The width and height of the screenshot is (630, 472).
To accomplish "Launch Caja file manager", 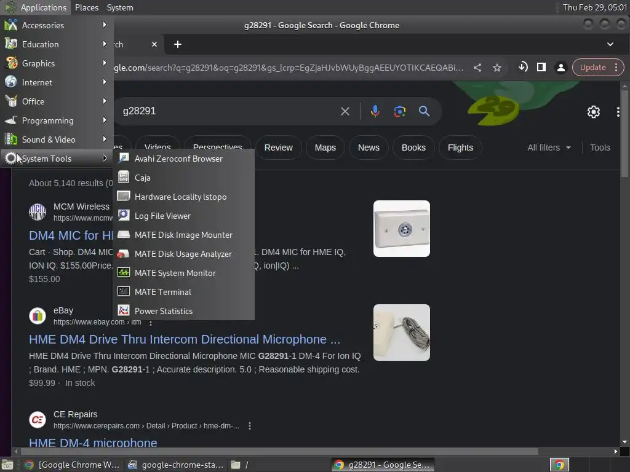I will 183,178.
